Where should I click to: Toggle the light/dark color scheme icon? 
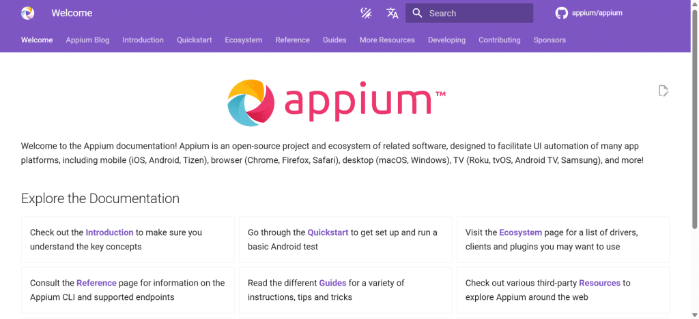[x=366, y=14]
